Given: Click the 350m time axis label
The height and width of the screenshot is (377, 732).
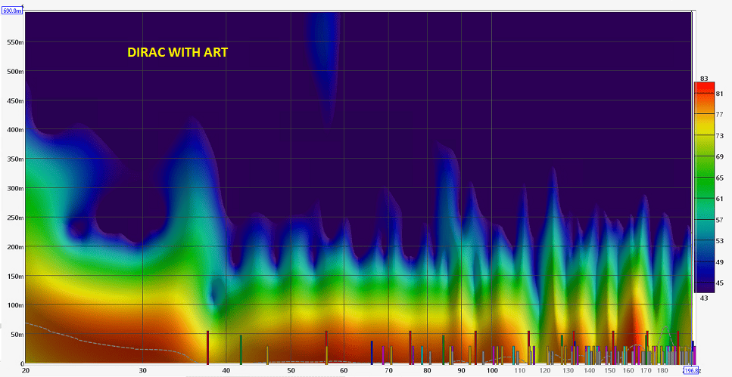Looking at the screenshot, I should point(15,159).
